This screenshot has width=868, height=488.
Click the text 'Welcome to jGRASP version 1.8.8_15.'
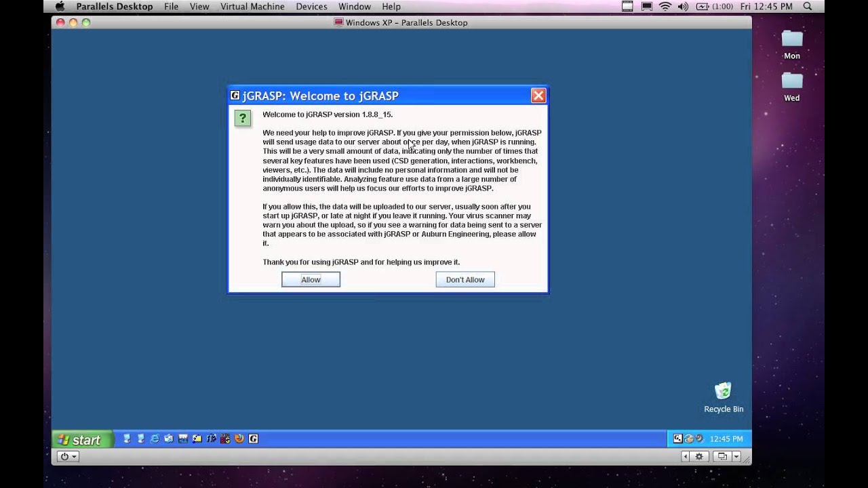click(328, 115)
